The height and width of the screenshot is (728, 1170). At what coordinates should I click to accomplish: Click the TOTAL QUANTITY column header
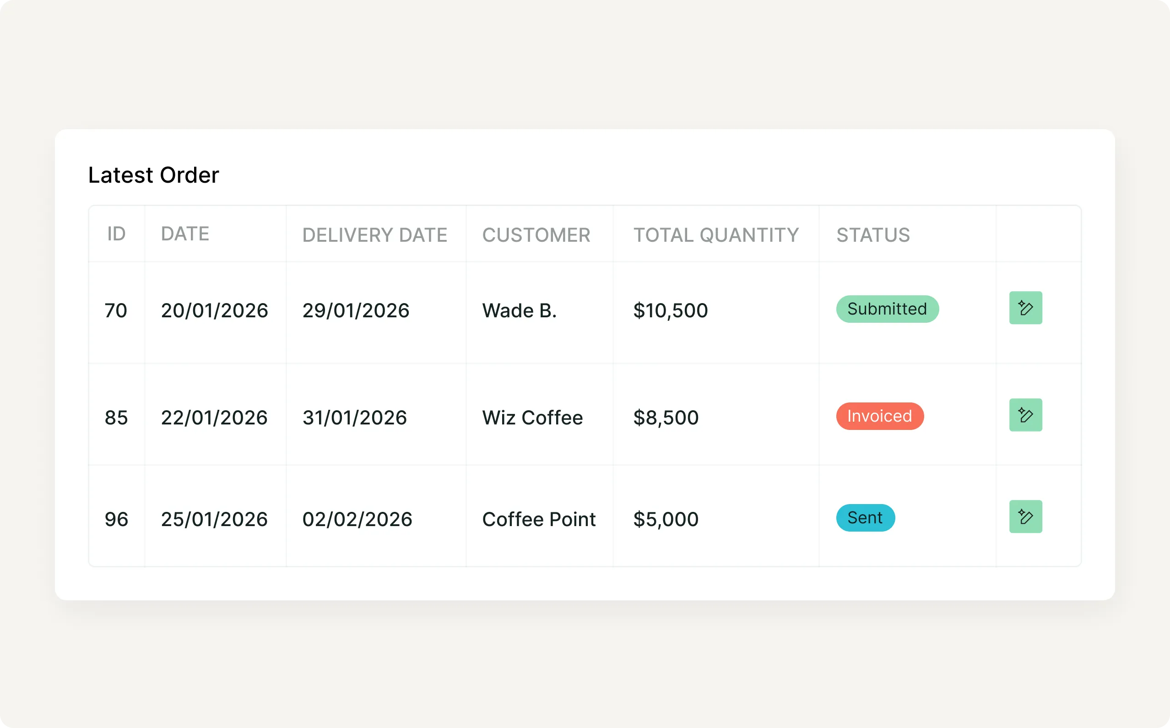pos(715,235)
